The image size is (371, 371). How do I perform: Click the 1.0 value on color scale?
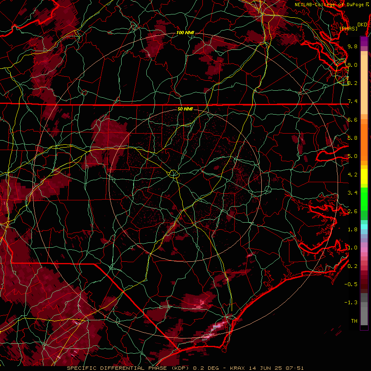pyautogui.click(x=352, y=248)
